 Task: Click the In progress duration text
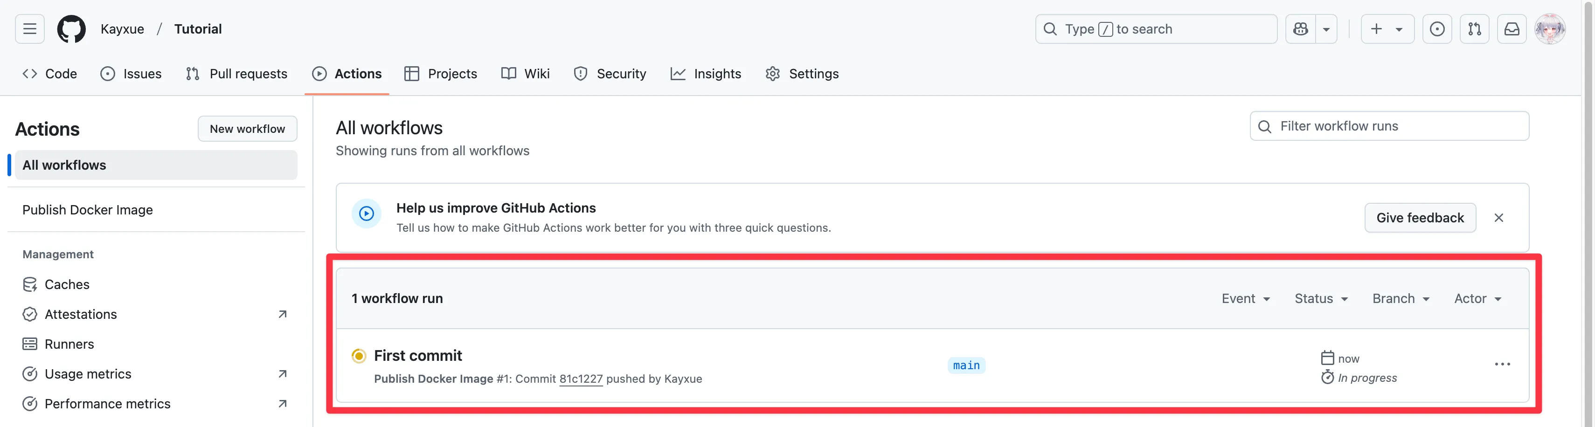[1367, 378]
